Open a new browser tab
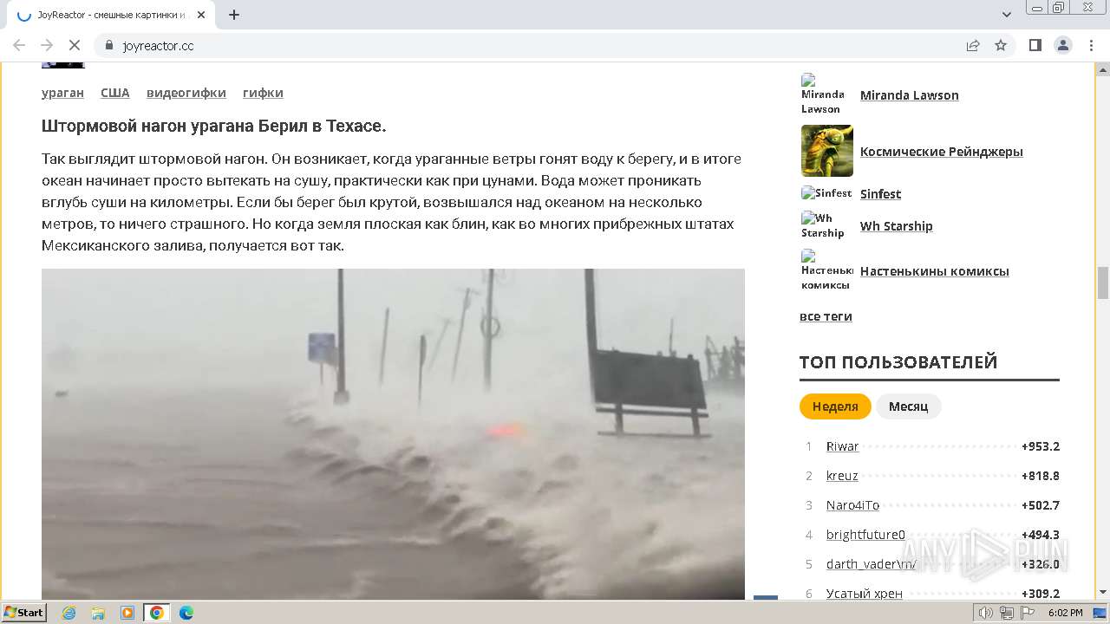 pyautogui.click(x=234, y=15)
